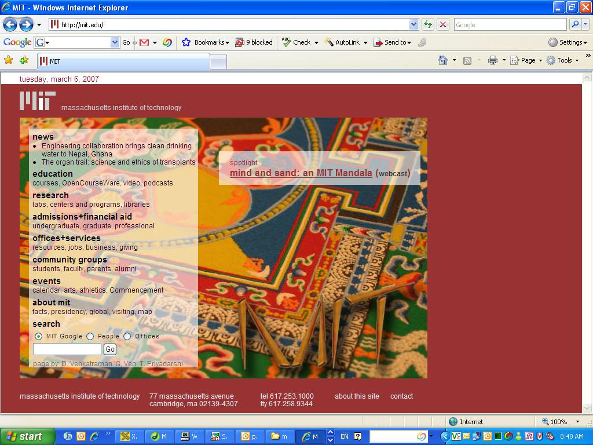The height and width of the screenshot is (445, 593).
Task: Open the Gmail dropdown arrow
Action: click(155, 43)
